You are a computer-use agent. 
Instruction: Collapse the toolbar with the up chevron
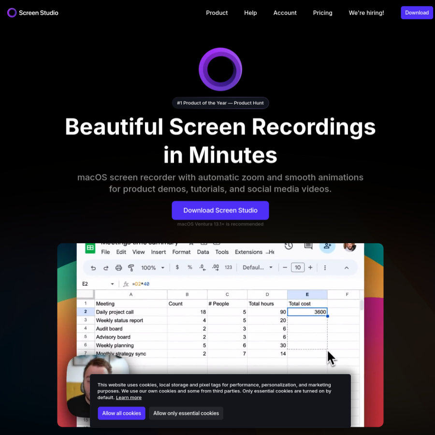[x=347, y=268]
